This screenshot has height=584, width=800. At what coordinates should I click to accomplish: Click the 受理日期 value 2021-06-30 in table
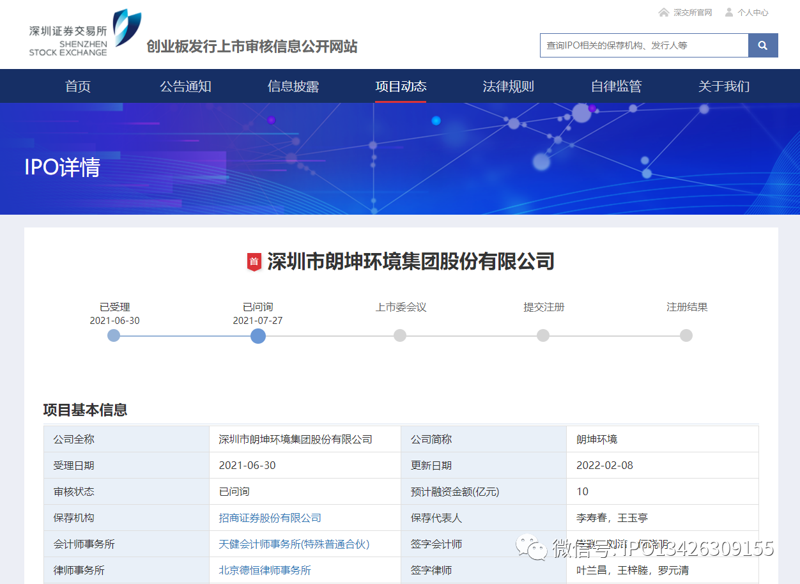pos(247,466)
